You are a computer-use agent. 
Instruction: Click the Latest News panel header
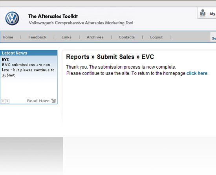(x=29, y=53)
